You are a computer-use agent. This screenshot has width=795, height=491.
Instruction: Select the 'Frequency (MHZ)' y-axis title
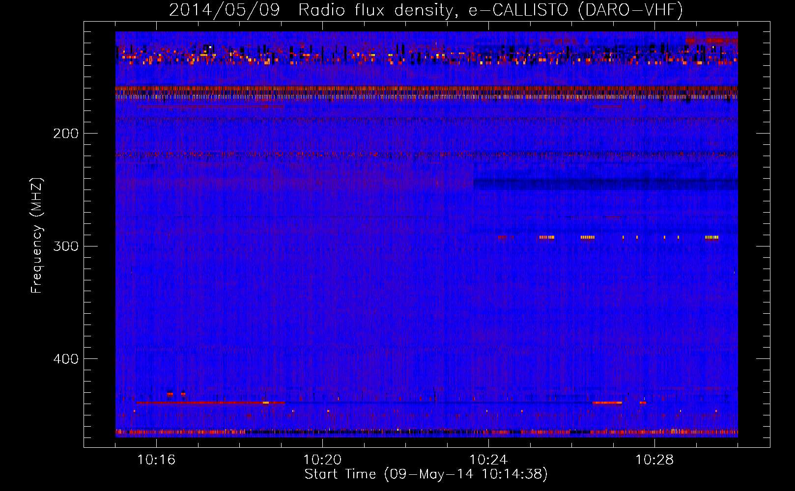click(x=37, y=236)
